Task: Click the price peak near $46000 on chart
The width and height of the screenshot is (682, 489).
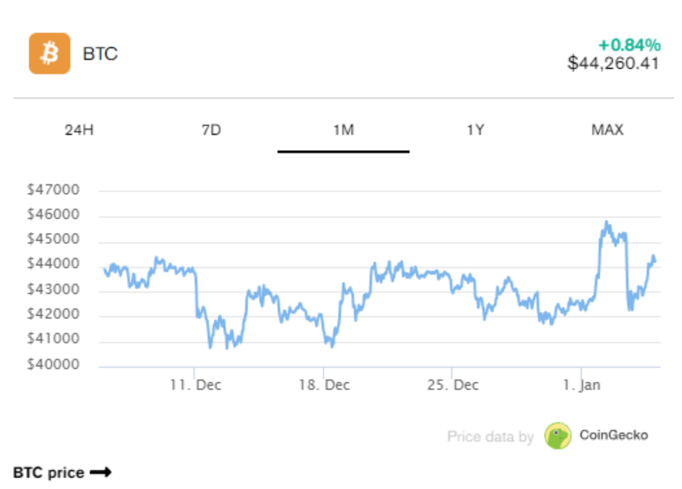Action: tap(607, 223)
